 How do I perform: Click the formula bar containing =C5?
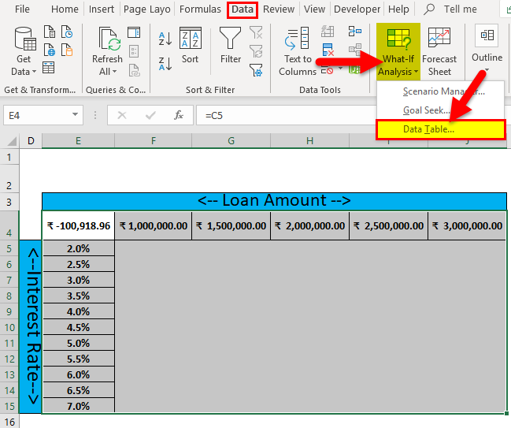tap(286, 115)
